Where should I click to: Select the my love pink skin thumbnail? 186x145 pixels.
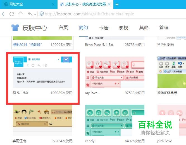[115, 72]
